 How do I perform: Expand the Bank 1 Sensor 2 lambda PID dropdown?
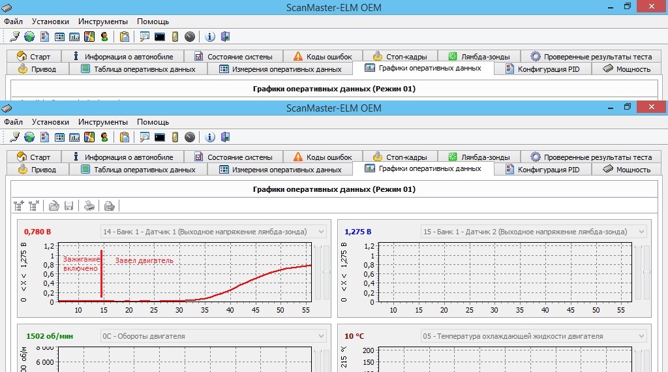tap(641, 232)
